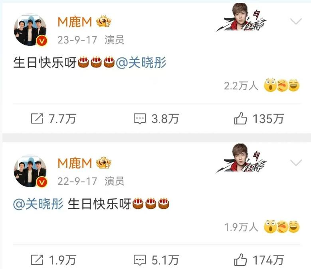Like the 22-9-17 birthday post
This screenshot has width=311, height=269.
(x=240, y=259)
